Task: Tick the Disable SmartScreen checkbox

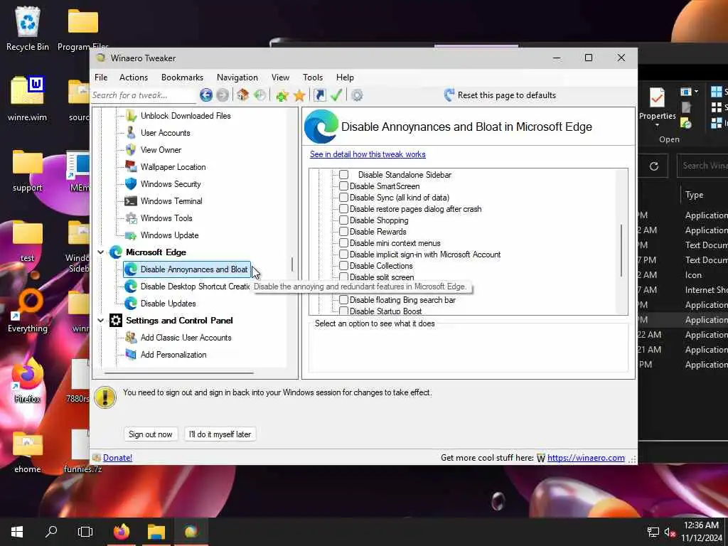Action: pos(343,186)
